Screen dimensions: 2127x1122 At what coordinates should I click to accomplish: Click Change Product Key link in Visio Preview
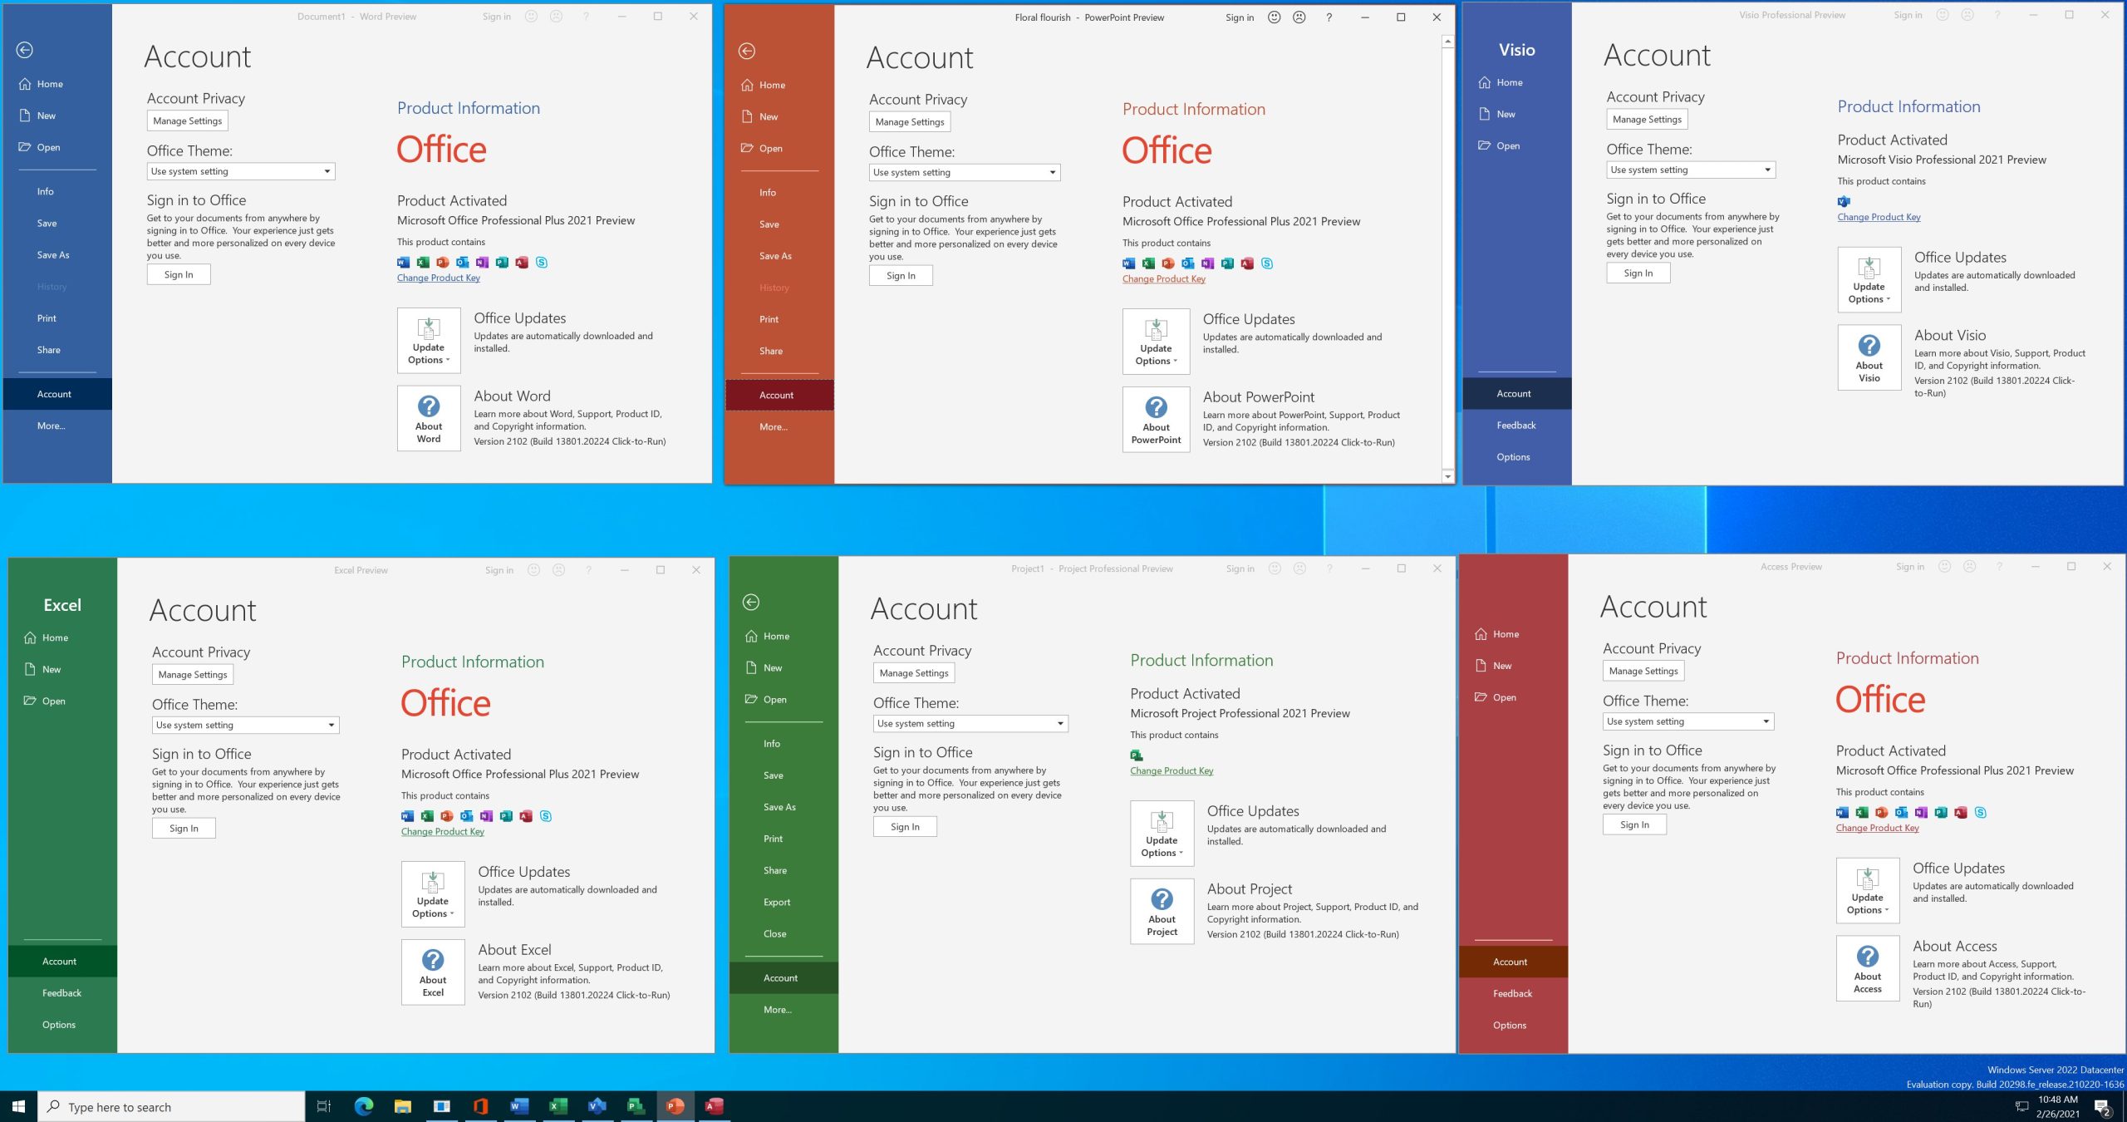(1878, 217)
